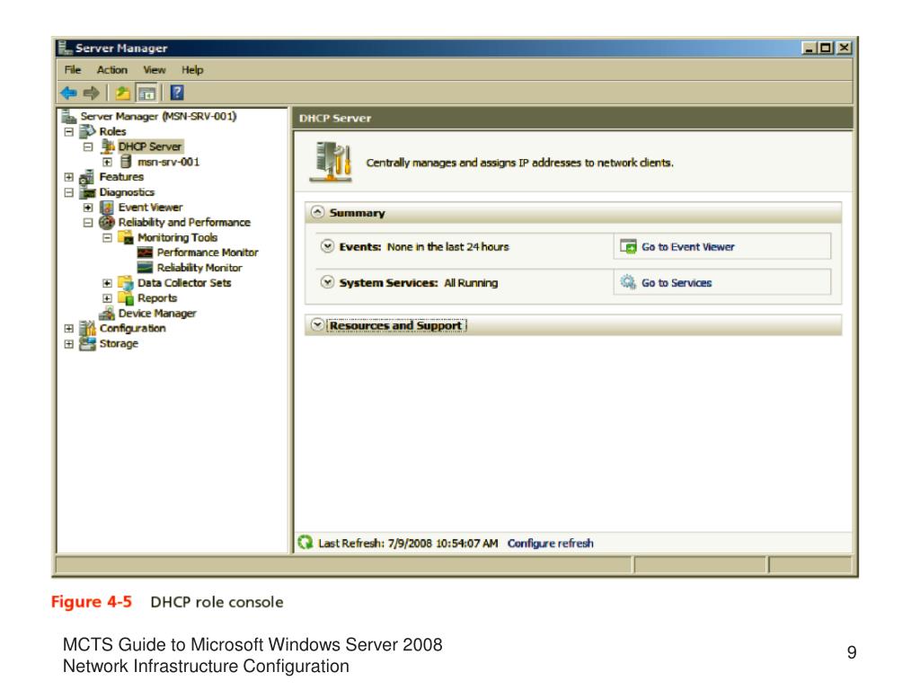Click the msn-srv-001 server icon
This screenshot has width=920, height=690.
(126, 162)
